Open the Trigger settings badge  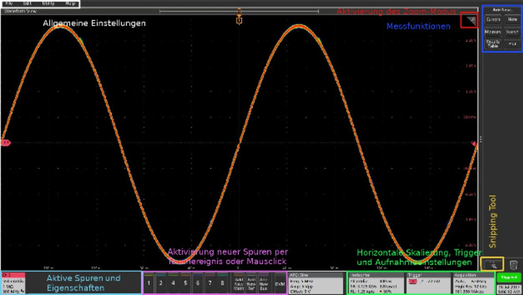[x=428, y=283]
